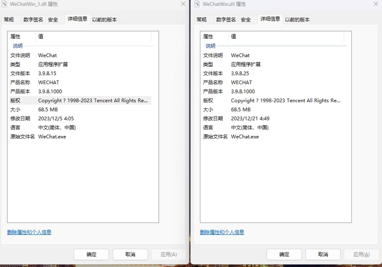Click file icon in WeChatWin_1.dll title bar
Image resolution: width=382 pixels, height=267 pixels.
point(4,4)
